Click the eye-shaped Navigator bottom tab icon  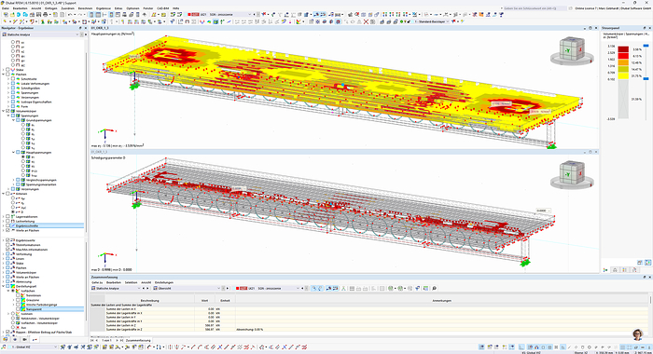click(15, 340)
